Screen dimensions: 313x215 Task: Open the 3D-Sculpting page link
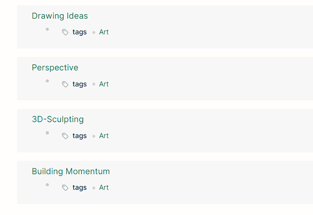click(x=58, y=119)
